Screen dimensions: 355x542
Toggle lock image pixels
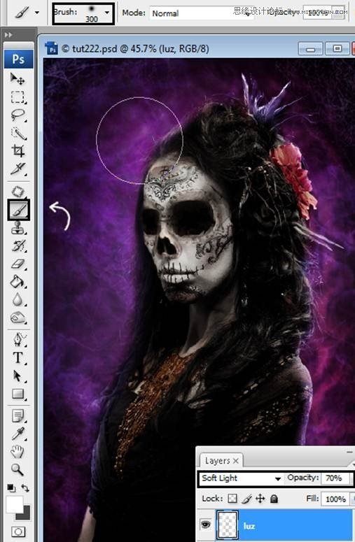246,499
